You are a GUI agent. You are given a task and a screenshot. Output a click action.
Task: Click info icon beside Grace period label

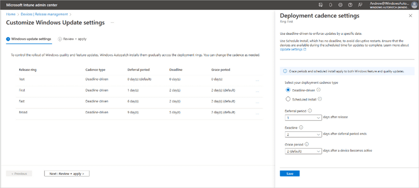tap(307, 144)
